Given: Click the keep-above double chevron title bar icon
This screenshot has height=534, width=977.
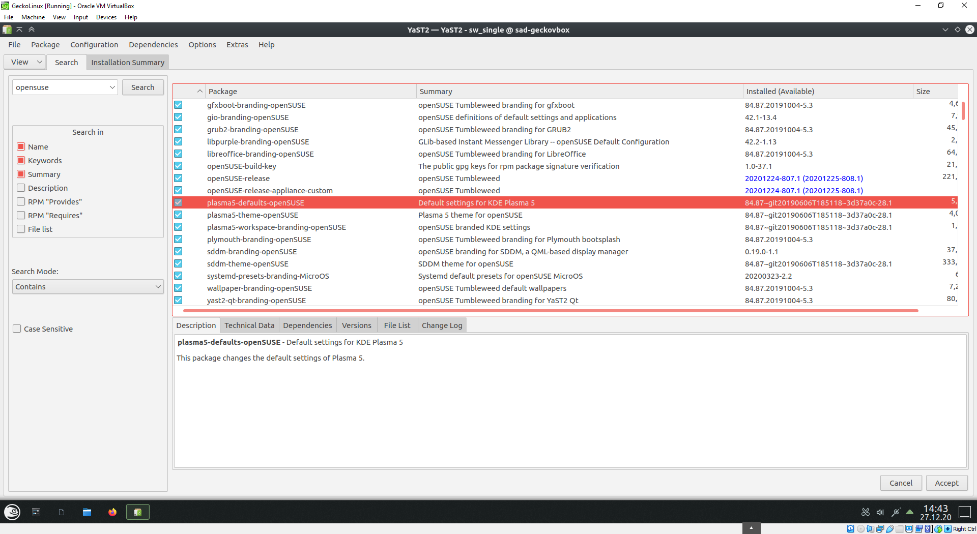Looking at the screenshot, I should (32, 29).
